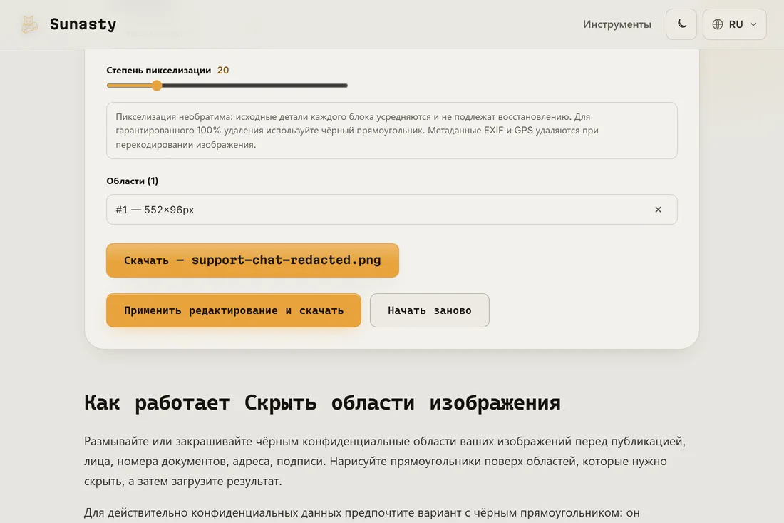Viewport: 784px width, 523px height.
Task: Click the Начать заново button
Action: coord(430,310)
